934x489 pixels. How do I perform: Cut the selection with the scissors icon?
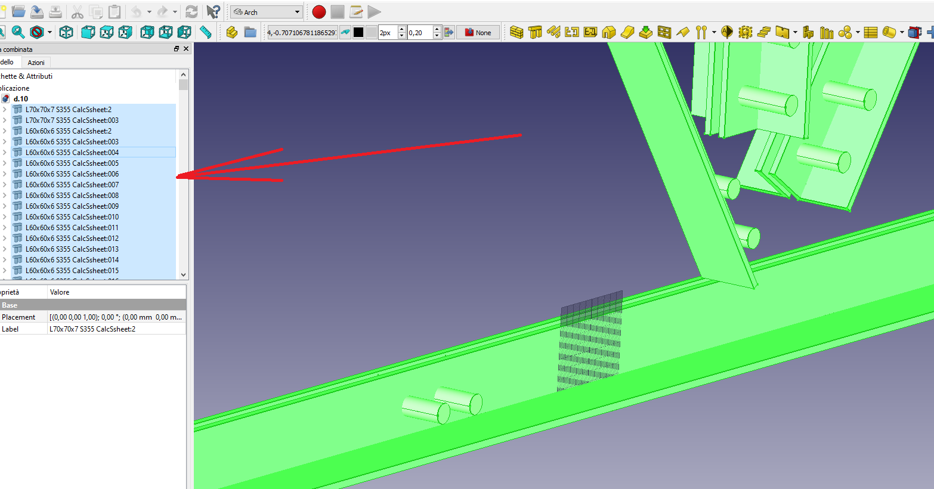tap(78, 11)
